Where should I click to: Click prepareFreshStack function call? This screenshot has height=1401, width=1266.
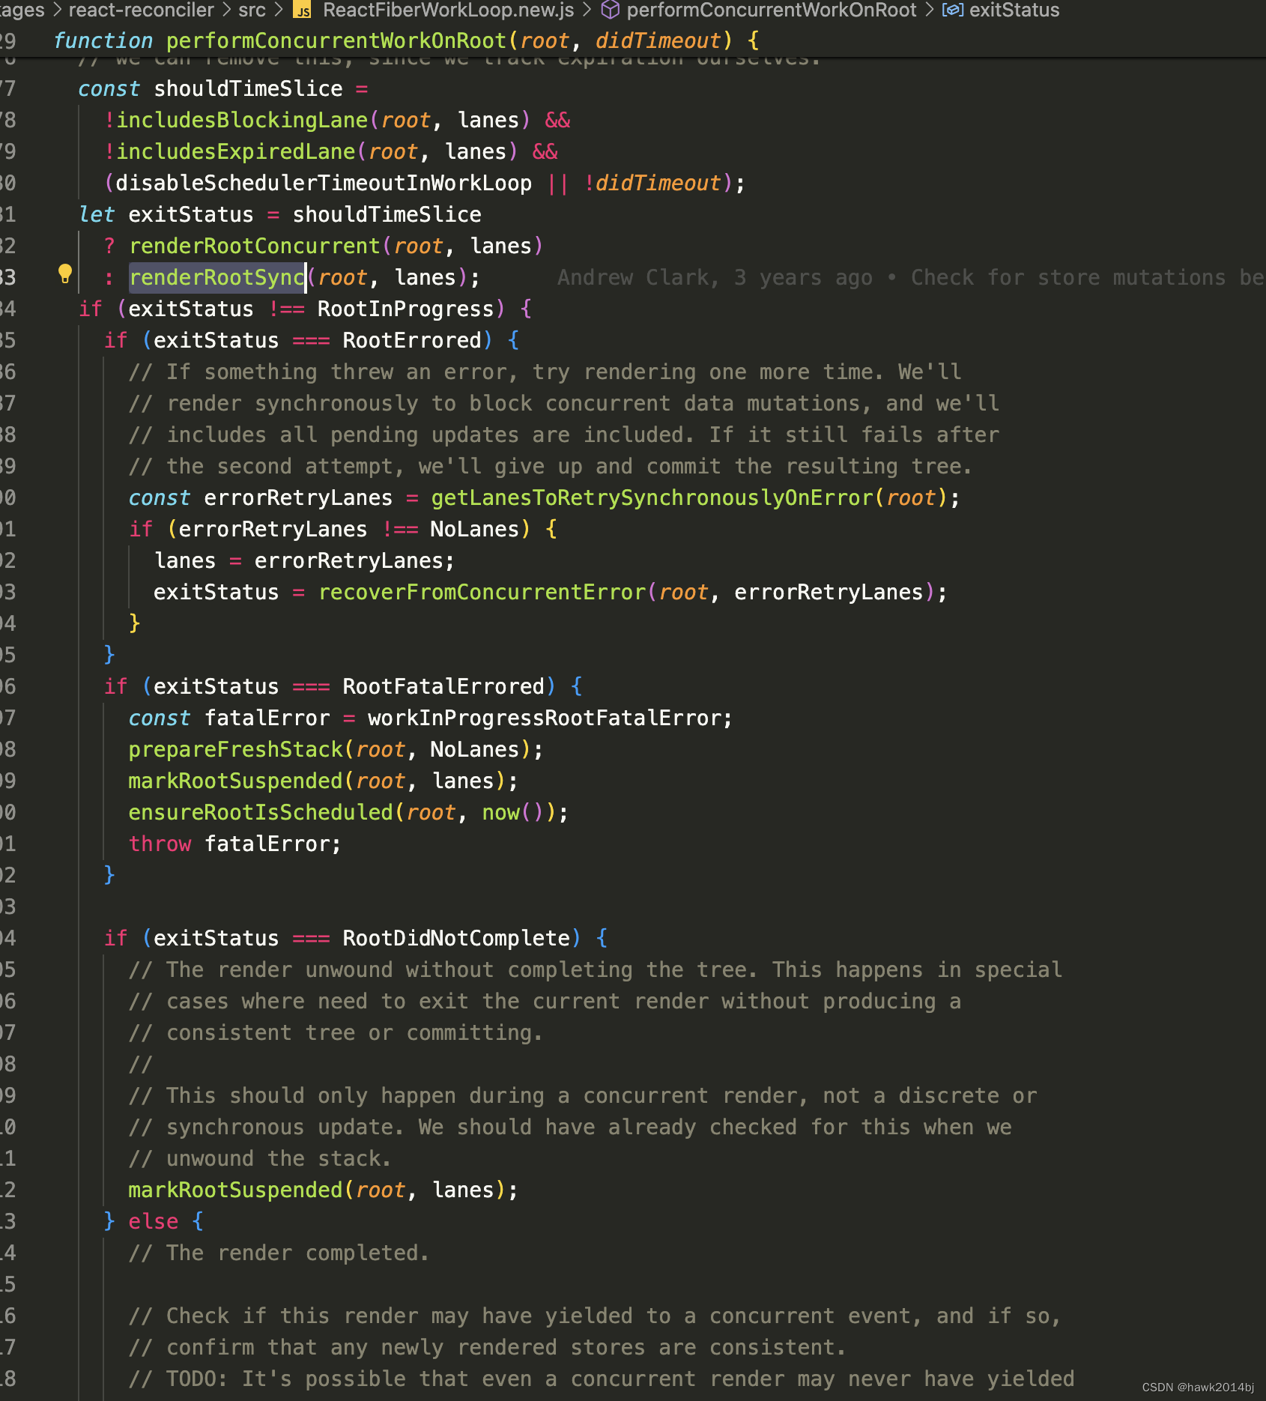pyautogui.click(x=235, y=749)
